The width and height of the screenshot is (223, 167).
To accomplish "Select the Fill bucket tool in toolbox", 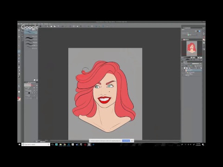I will 19,74.
